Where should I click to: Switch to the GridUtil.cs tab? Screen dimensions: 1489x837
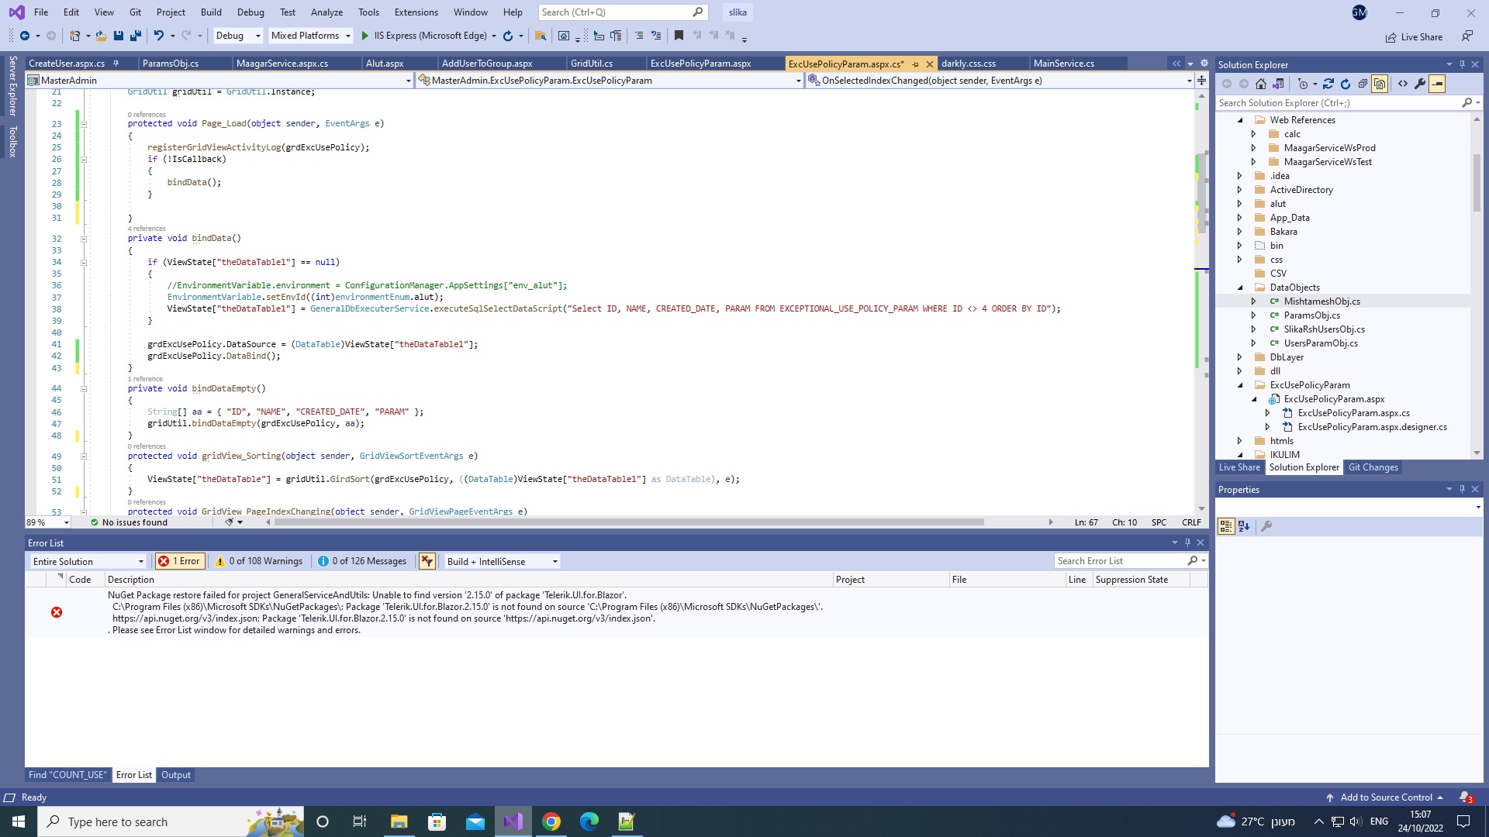592,63
